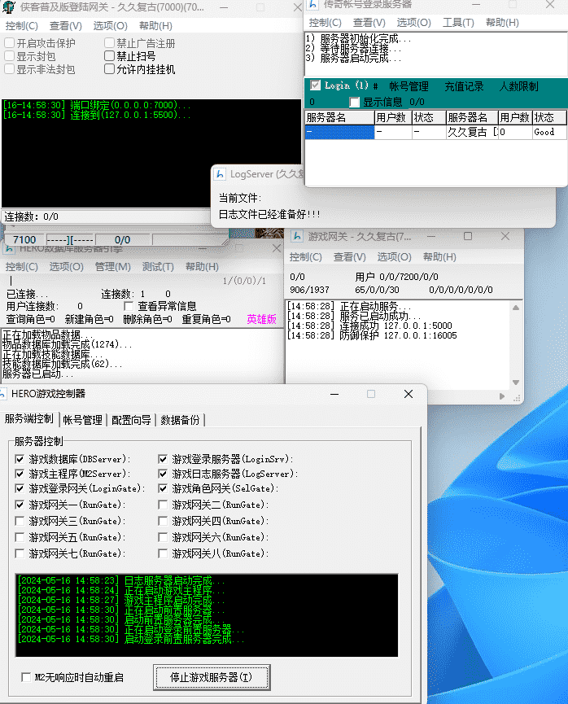Enable 游戏网关二(RunGate) checkbox
Image resolution: width=568 pixels, height=704 pixels.
(163, 505)
